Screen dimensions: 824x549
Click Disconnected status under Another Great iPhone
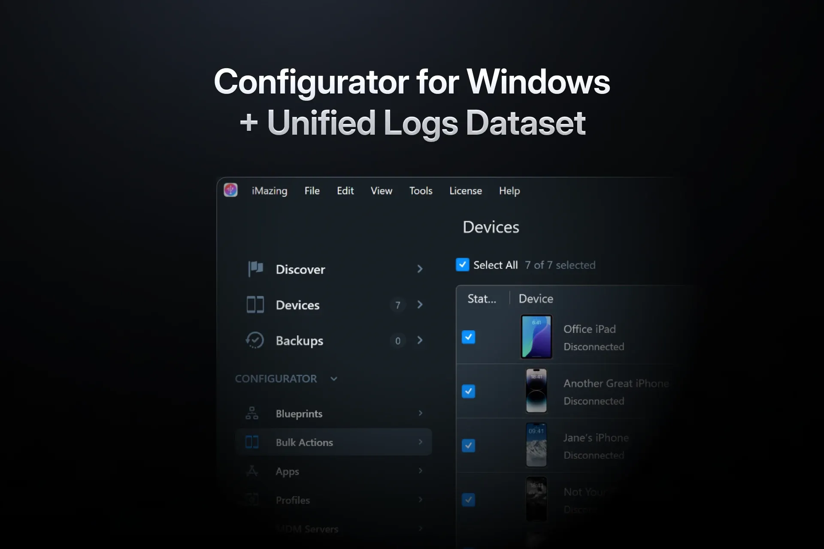(594, 401)
